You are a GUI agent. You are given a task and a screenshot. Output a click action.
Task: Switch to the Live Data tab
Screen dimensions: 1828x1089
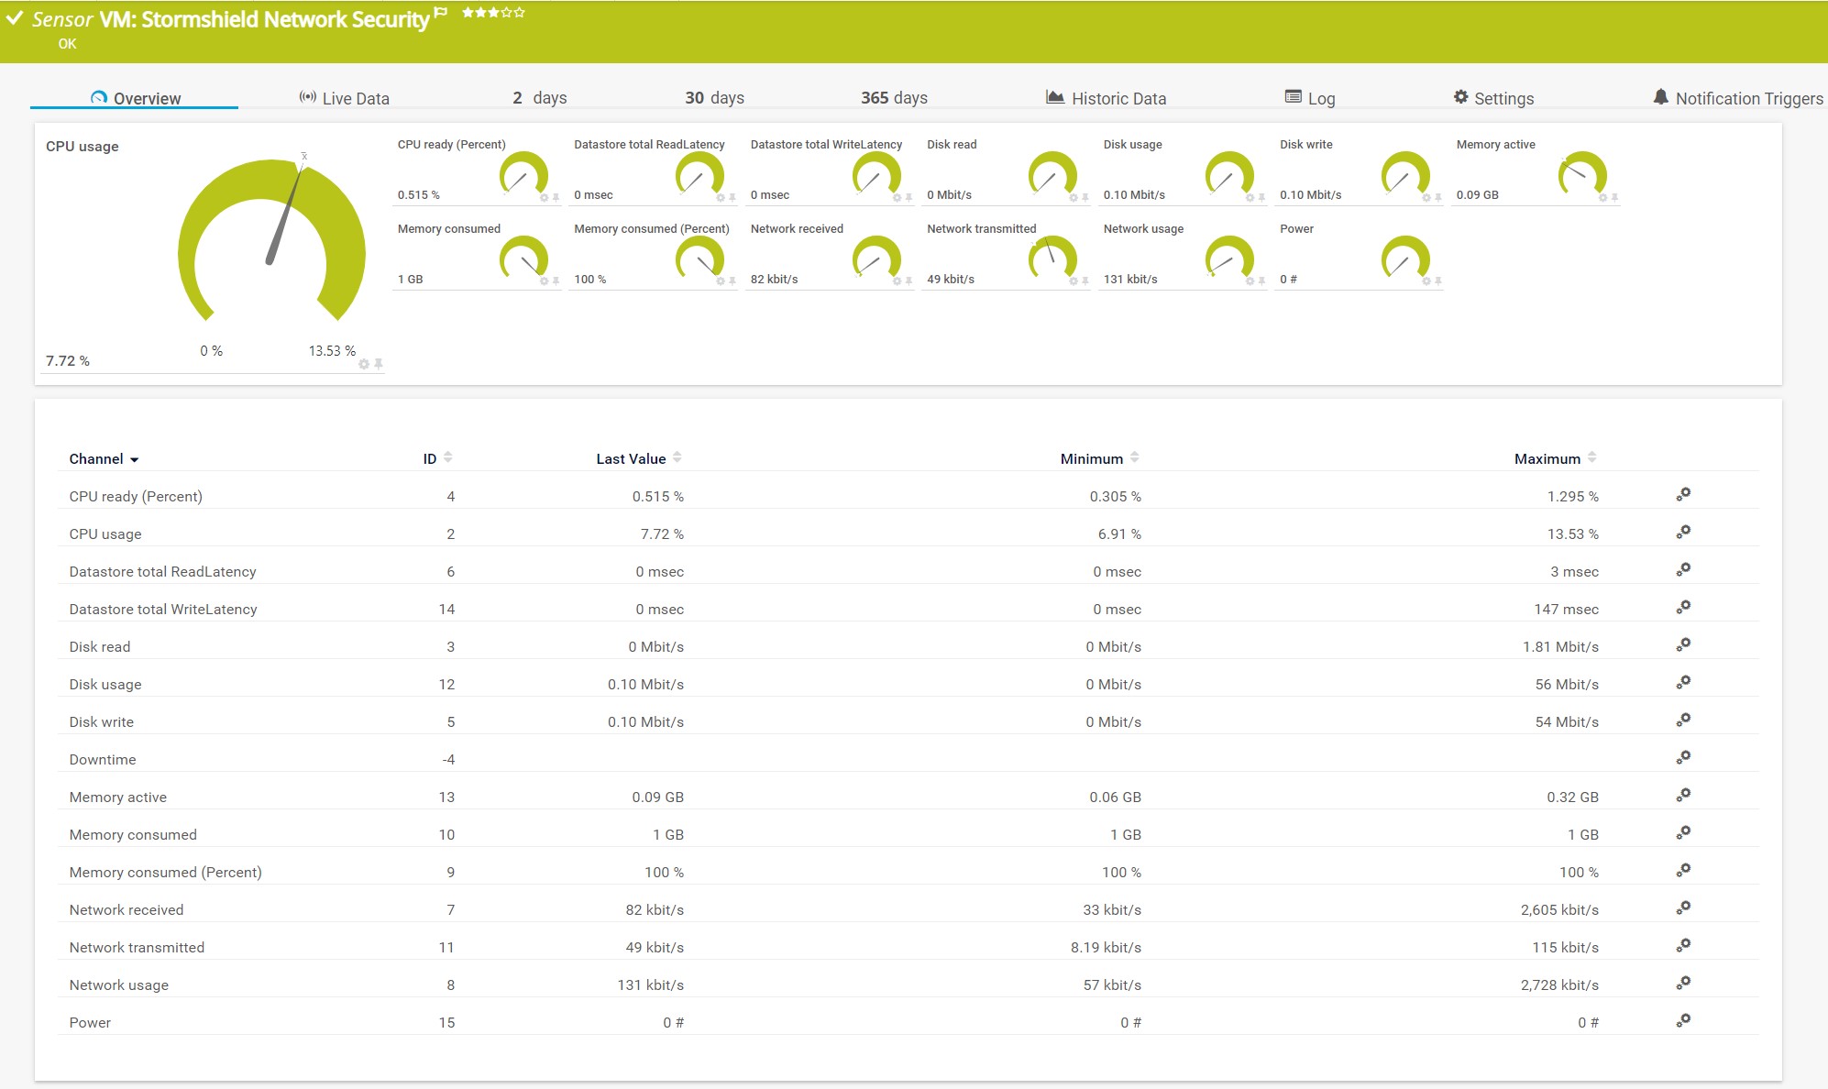(x=345, y=98)
